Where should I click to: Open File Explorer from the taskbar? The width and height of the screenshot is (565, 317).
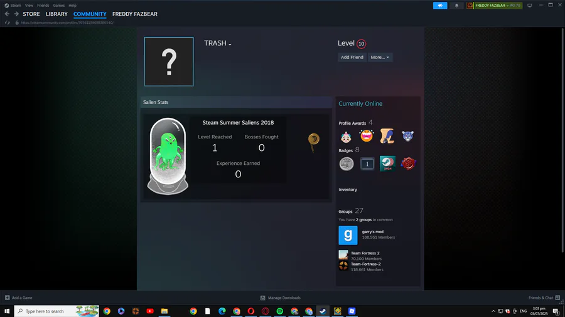164,311
